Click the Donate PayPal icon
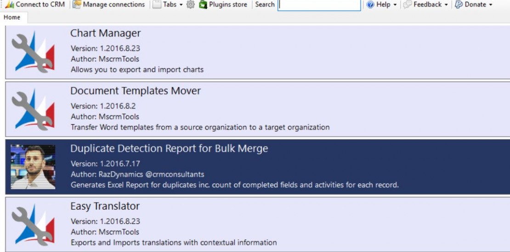 (459, 5)
